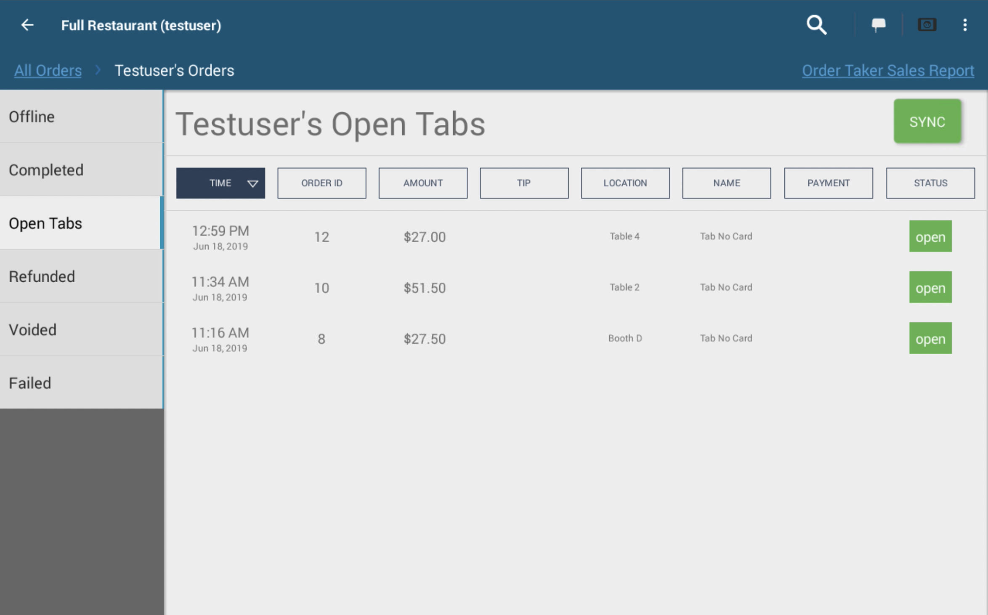Click the Table 2 location

click(x=624, y=287)
